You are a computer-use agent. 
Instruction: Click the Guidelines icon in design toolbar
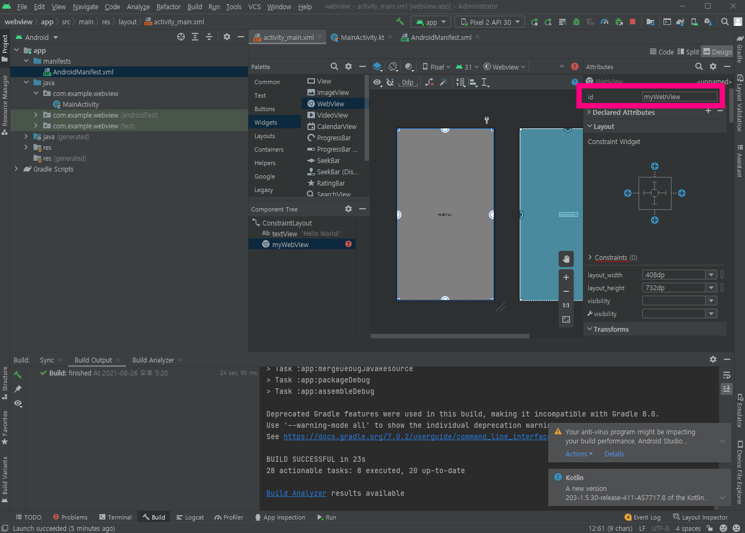pyautogui.click(x=486, y=82)
